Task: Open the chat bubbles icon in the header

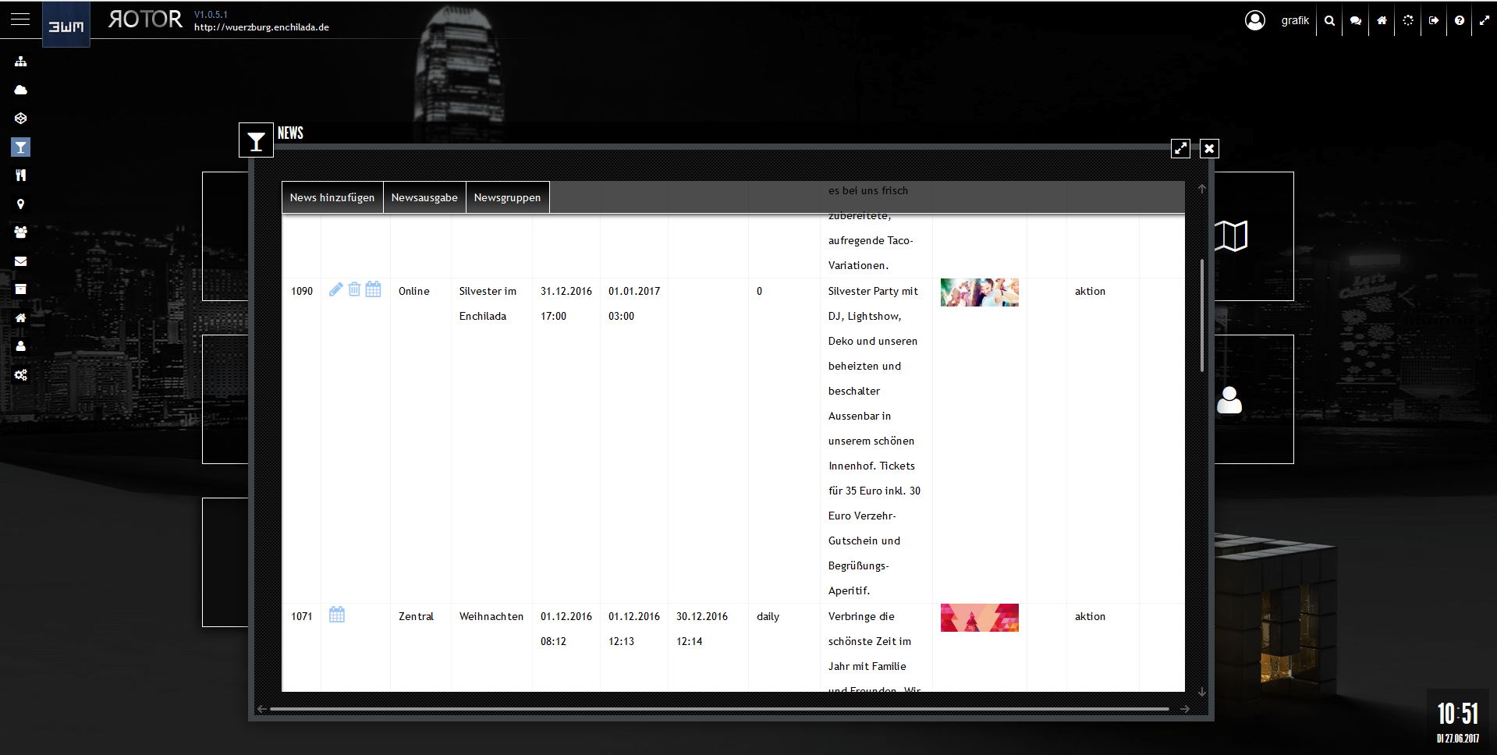Action: pyautogui.click(x=1356, y=21)
